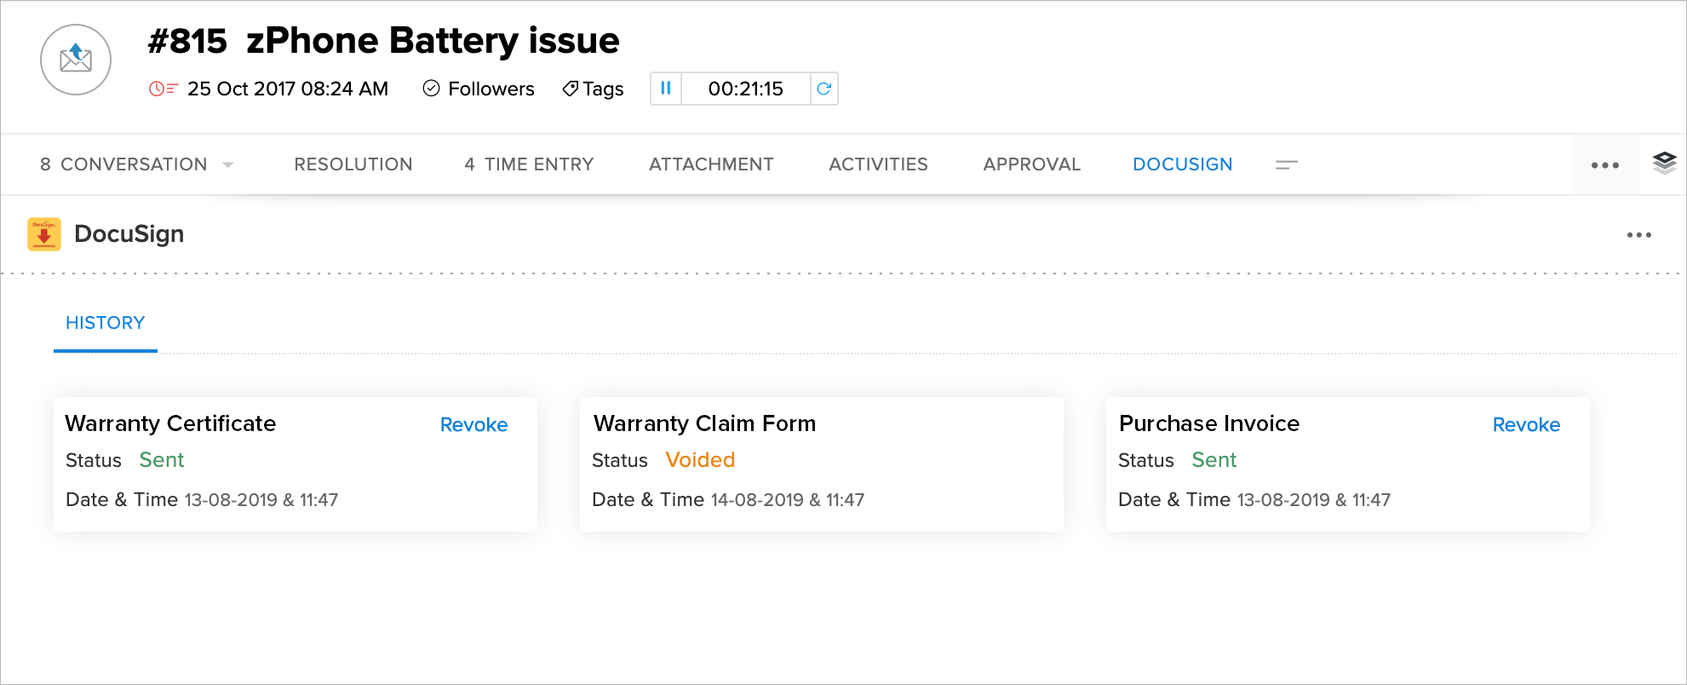
Task: Open the Activities tab
Action: pyautogui.click(x=878, y=164)
